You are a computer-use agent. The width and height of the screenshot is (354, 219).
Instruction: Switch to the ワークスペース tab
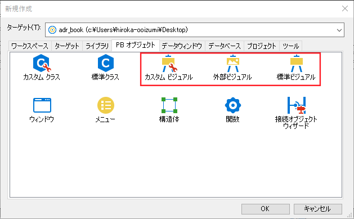click(x=30, y=46)
